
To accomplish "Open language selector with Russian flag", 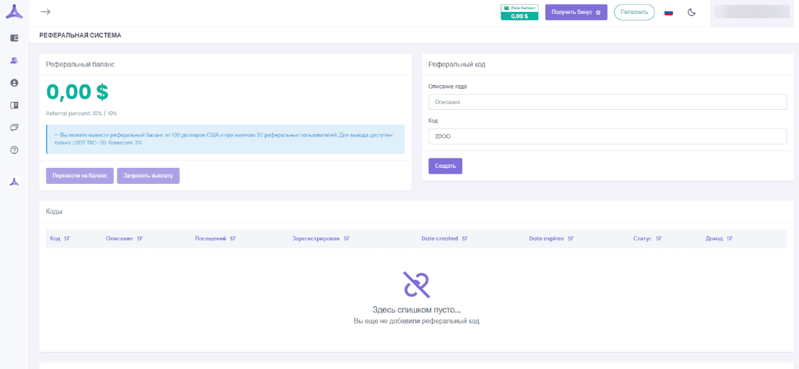I will pyautogui.click(x=668, y=12).
